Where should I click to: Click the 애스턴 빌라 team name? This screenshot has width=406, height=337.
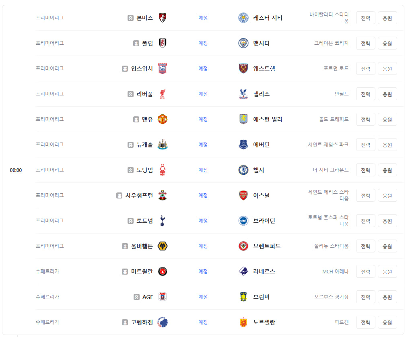pyautogui.click(x=268, y=120)
